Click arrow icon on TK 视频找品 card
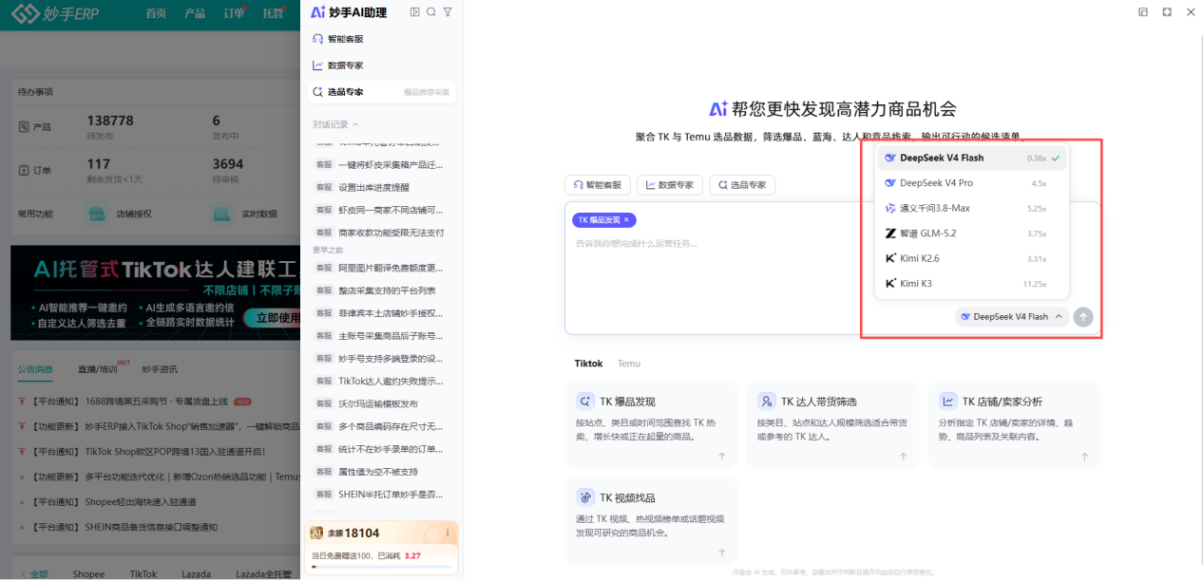 pos(722,552)
